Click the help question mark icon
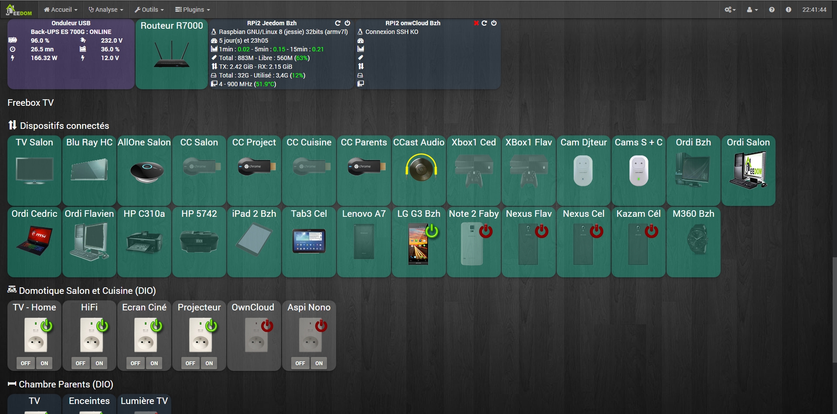 click(772, 10)
